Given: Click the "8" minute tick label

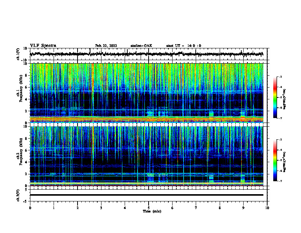Looking at the screenshot, I should tap(220, 208).
